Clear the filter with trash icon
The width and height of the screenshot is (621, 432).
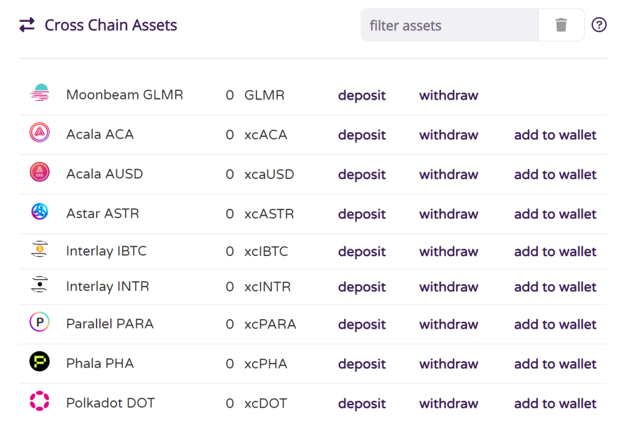561,25
